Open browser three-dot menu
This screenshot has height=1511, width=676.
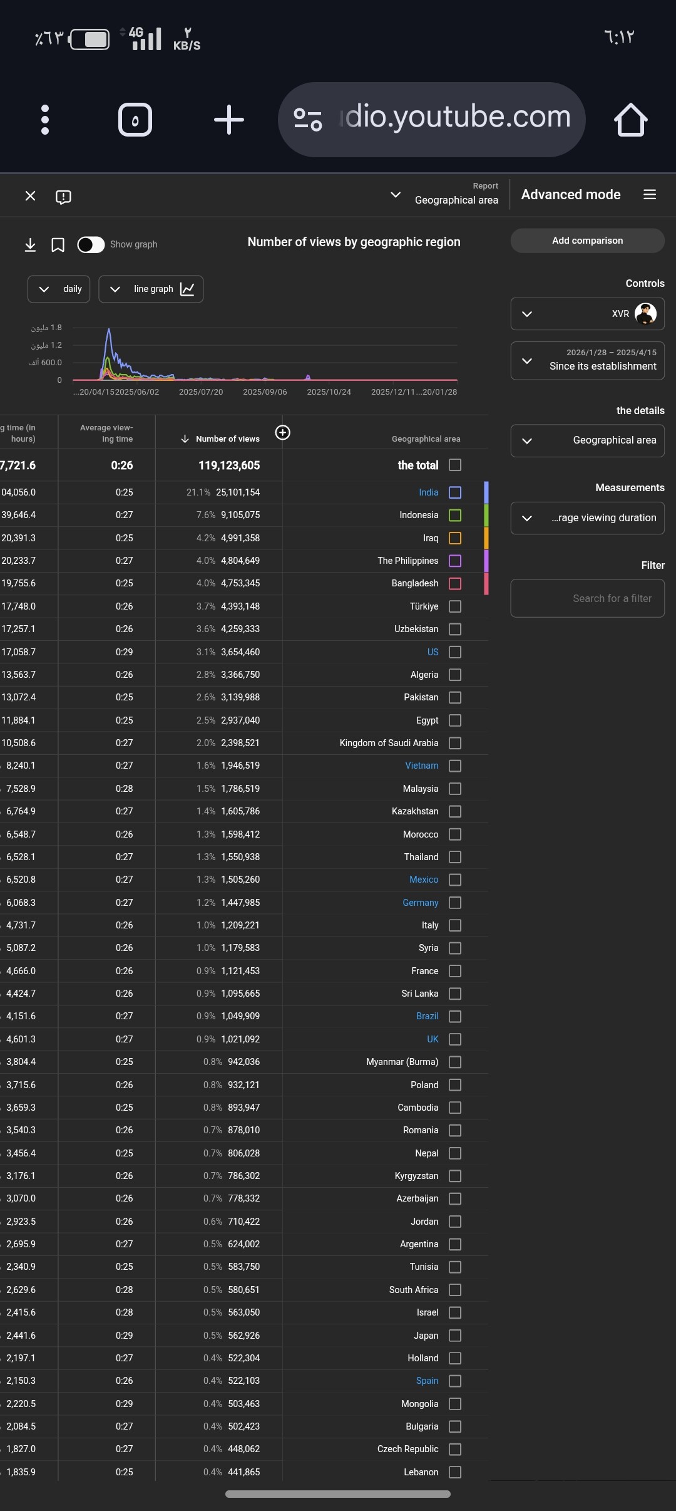pos(45,120)
